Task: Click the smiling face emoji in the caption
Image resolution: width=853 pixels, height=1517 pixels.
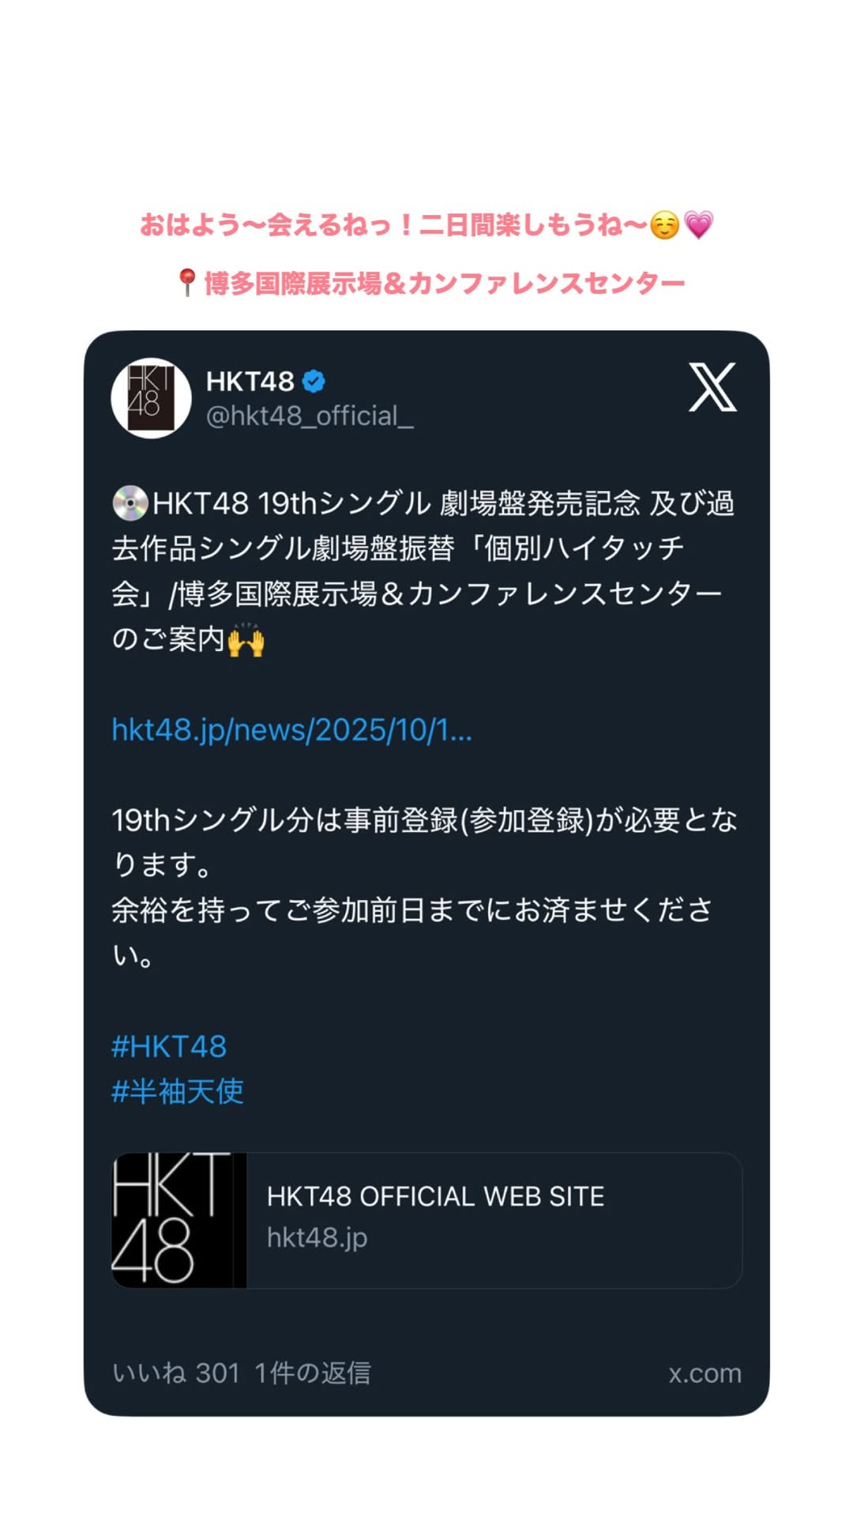Action: pos(664,226)
